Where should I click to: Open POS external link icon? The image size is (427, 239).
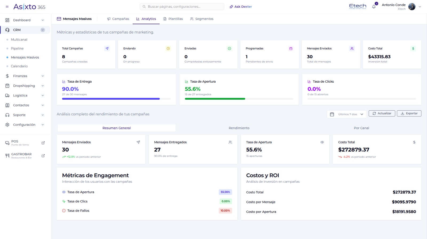point(43,143)
